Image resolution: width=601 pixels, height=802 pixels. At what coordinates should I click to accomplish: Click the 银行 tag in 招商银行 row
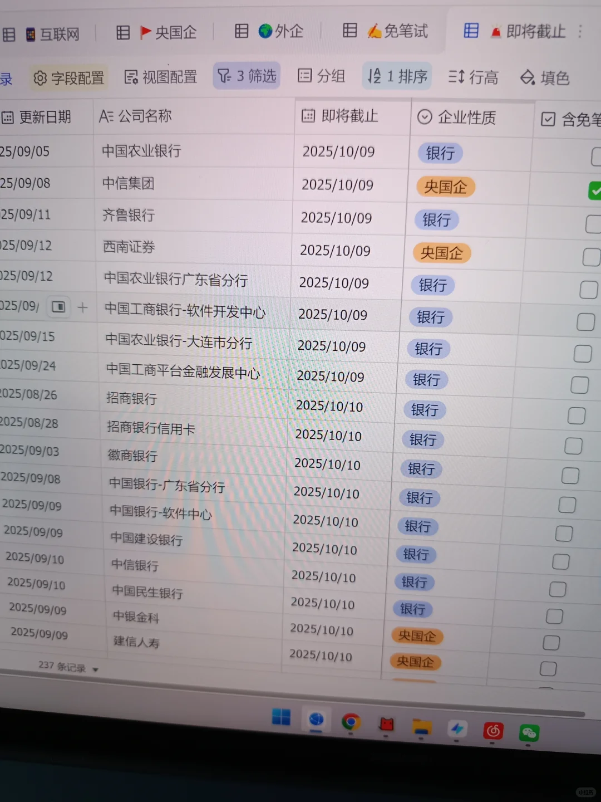(x=425, y=410)
